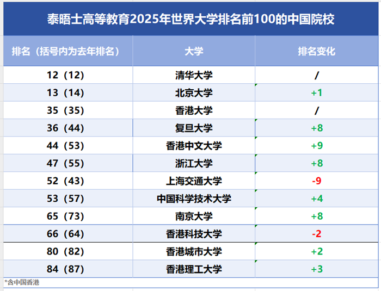Select the 南京大学 cell

click(194, 216)
